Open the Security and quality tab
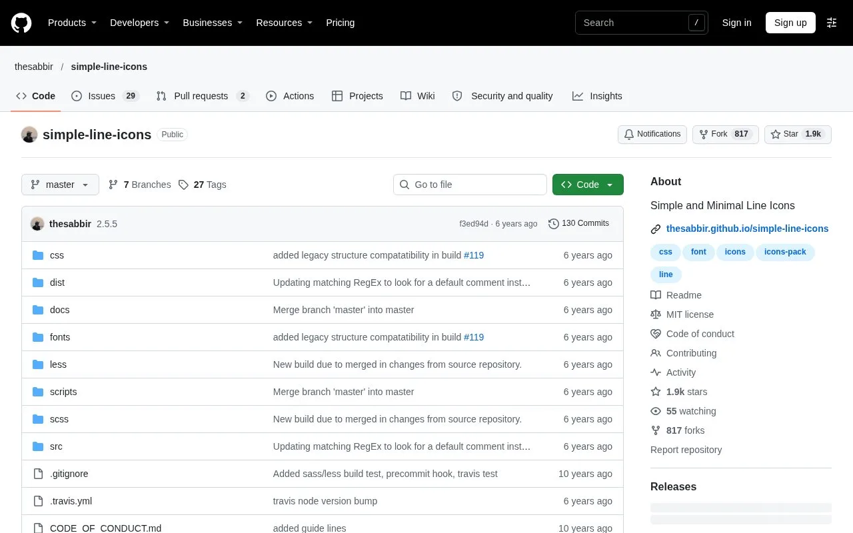This screenshot has width=853, height=533. (x=502, y=96)
